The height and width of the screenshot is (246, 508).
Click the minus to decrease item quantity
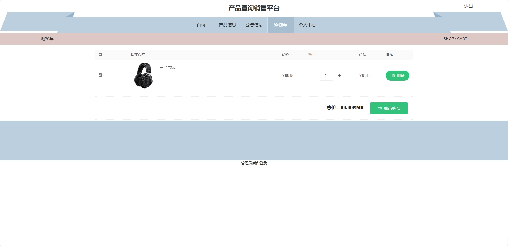click(x=314, y=76)
